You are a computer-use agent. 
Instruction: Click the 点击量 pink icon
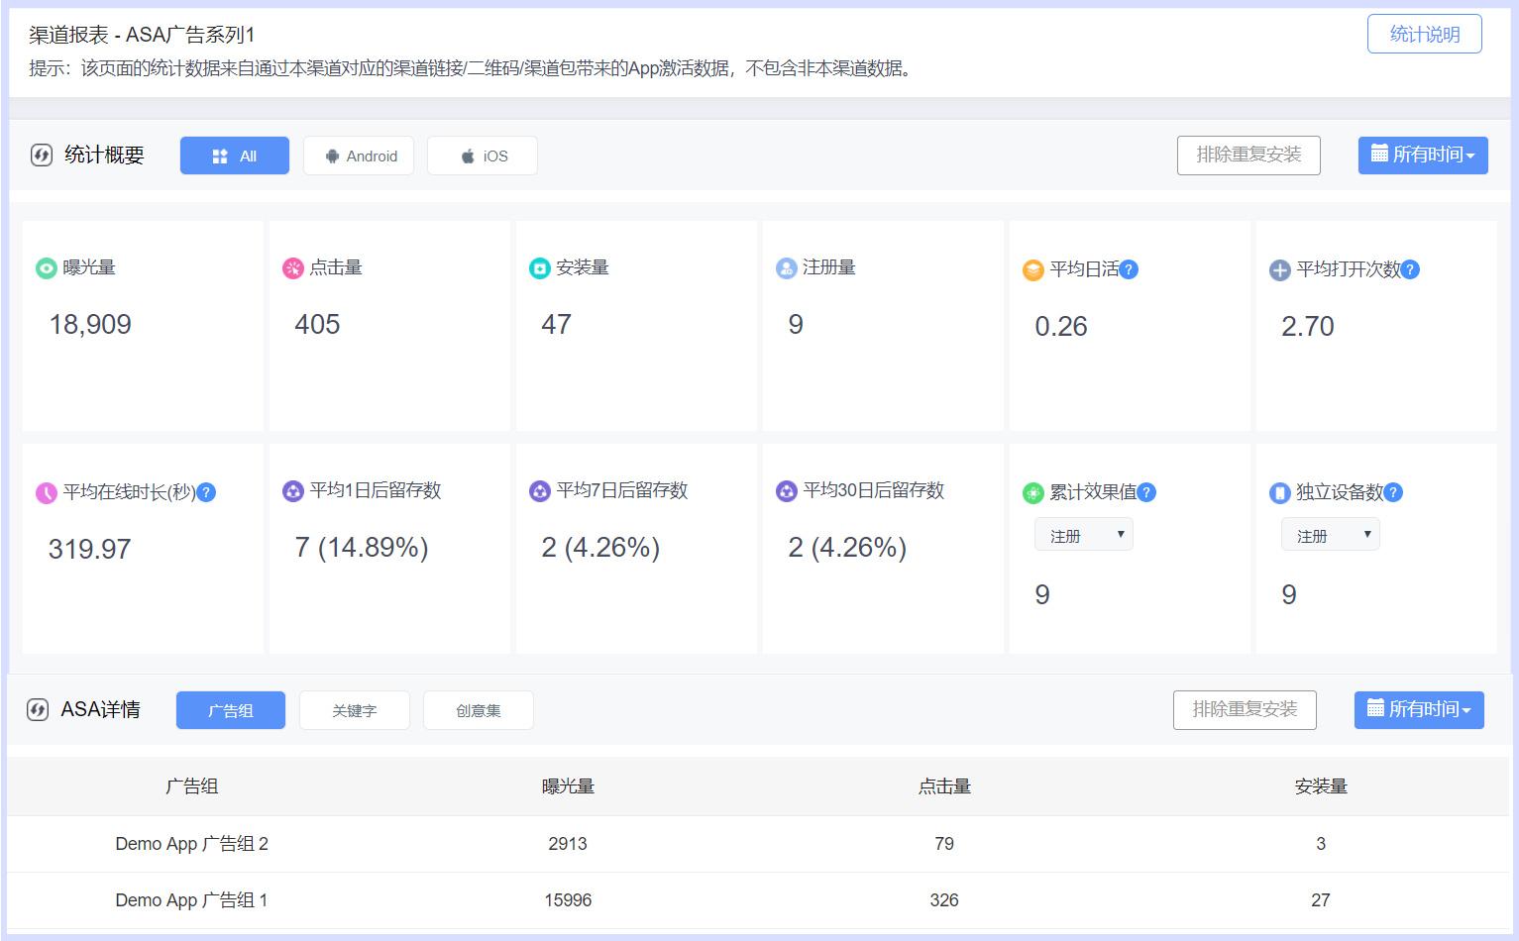tap(292, 267)
